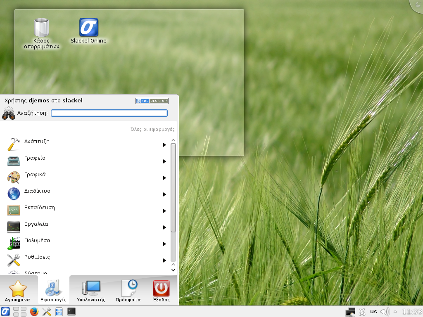This screenshot has height=317, width=423.
Task: Launch the terminal from the taskbar
Action: tap(71, 312)
